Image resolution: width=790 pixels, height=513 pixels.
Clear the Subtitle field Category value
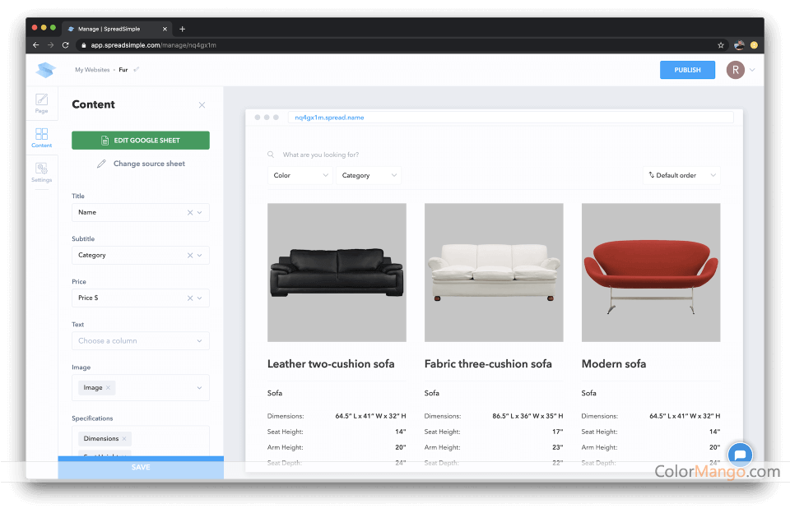pyautogui.click(x=190, y=255)
